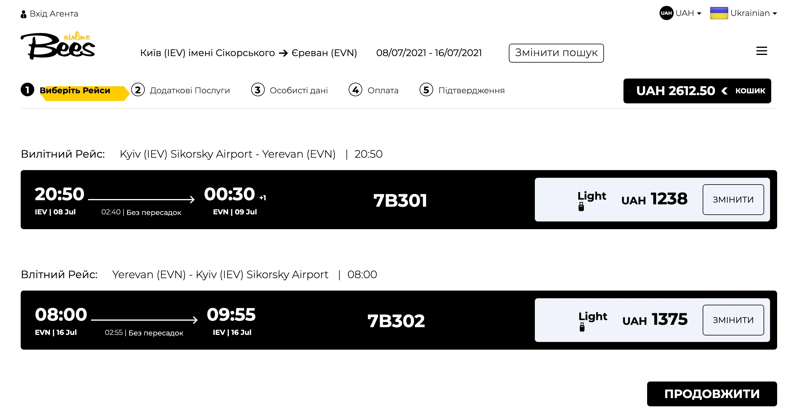The height and width of the screenshot is (414, 786).
Task: Expand the basket chevron next to КОШИК
Action: 724,91
